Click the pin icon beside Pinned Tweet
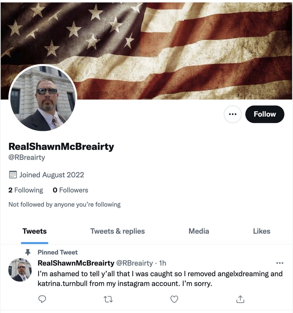Viewport: 293px width, 313px height. 27,252
